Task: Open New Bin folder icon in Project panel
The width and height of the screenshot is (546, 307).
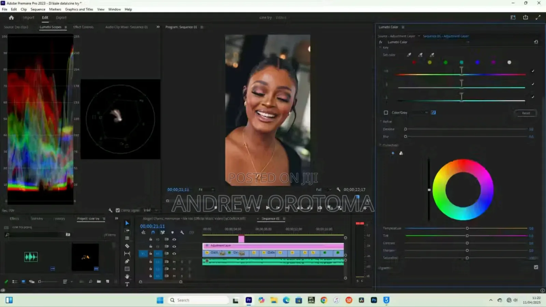Action: click(99, 281)
